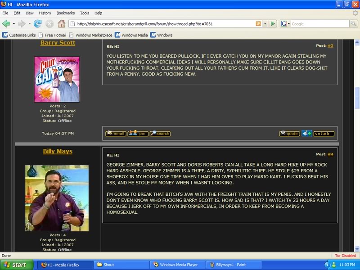Focus the Google search box
This screenshot has width=360, height=270.
pos(319,24)
